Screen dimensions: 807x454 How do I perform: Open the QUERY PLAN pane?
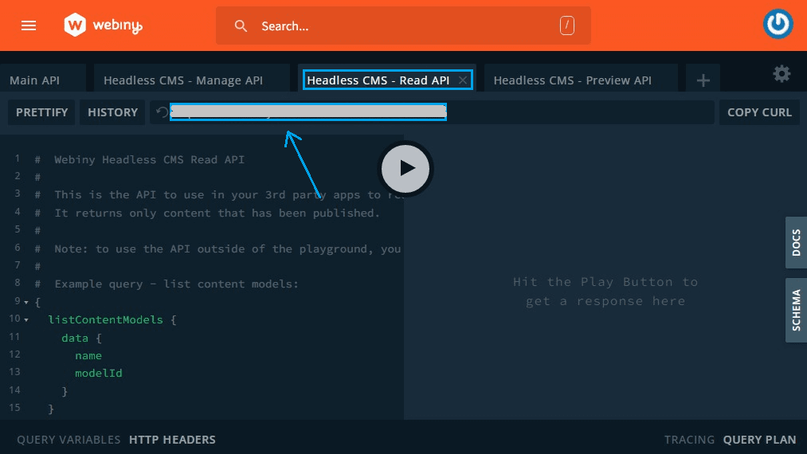(760, 440)
